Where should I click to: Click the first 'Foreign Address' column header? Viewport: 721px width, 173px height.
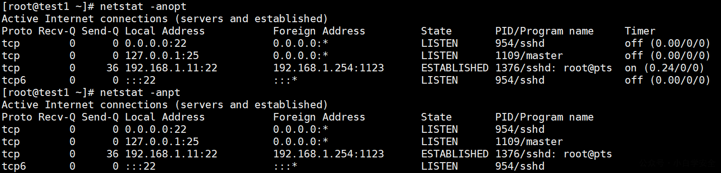tap(319, 31)
